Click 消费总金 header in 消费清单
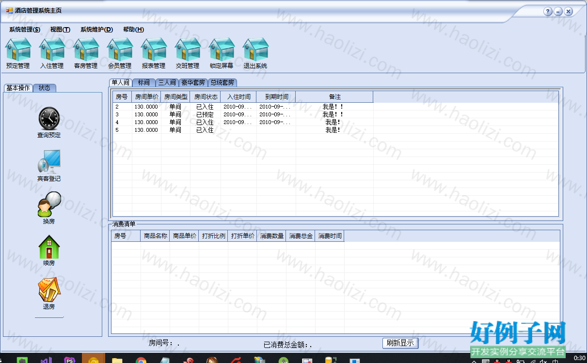The image size is (587, 363). (x=301, y=236)
